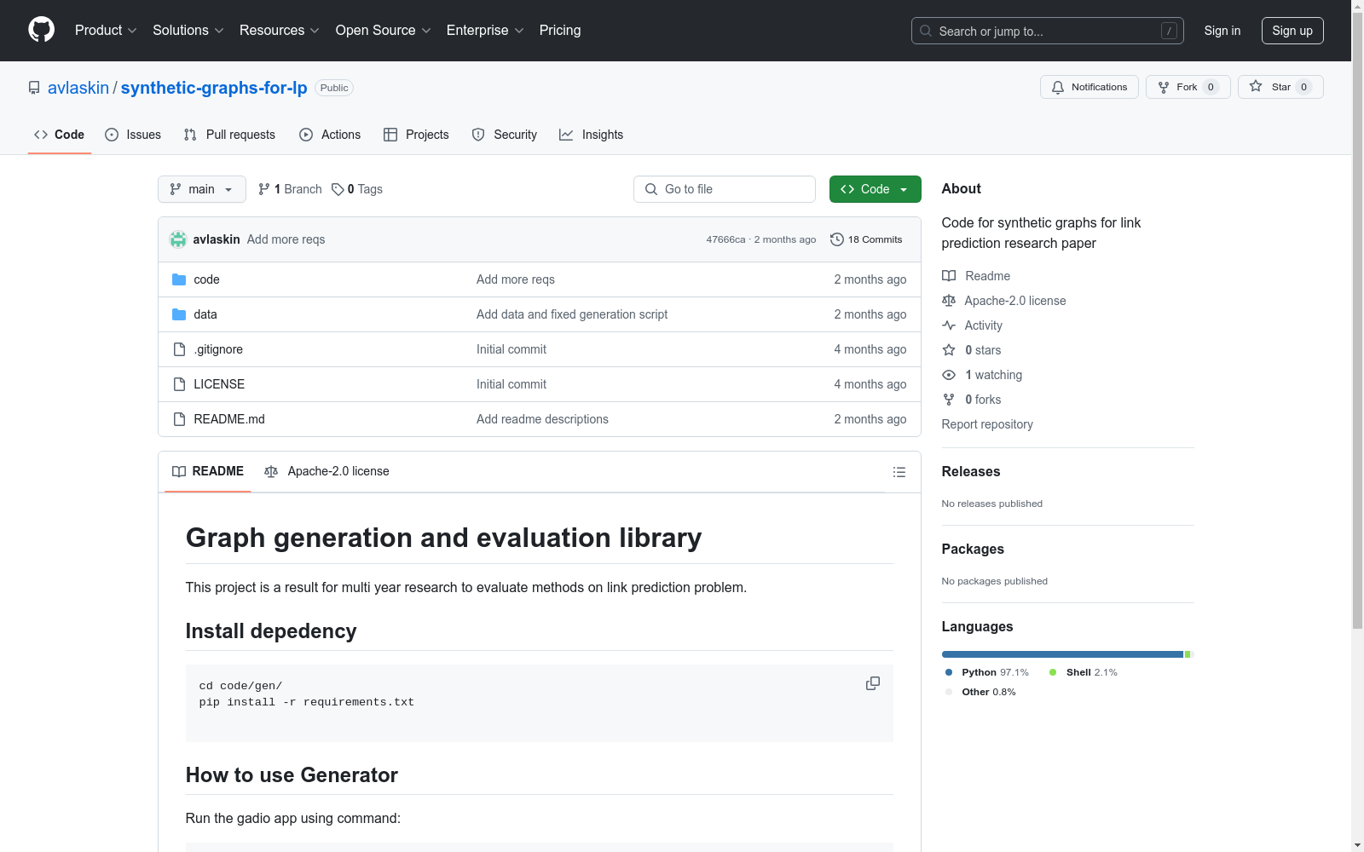Click the README.md file icon
The height and width of the screenshot is (852, 1364).
pos(179,419)
